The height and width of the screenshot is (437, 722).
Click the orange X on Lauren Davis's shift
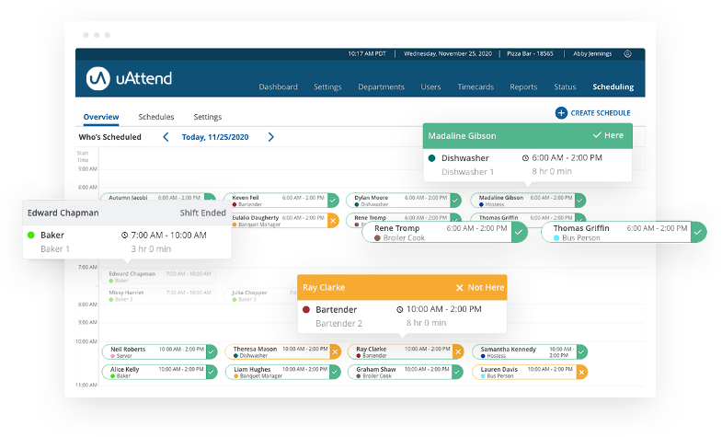click(x=579, y=372)
